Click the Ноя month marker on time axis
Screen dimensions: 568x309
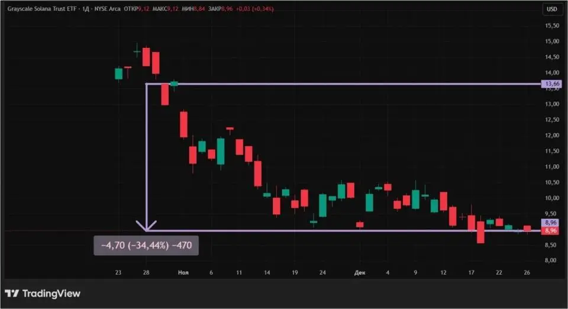[x=183, y=273]
